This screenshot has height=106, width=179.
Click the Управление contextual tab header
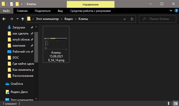pyautogui.click(x=91, y=5)
